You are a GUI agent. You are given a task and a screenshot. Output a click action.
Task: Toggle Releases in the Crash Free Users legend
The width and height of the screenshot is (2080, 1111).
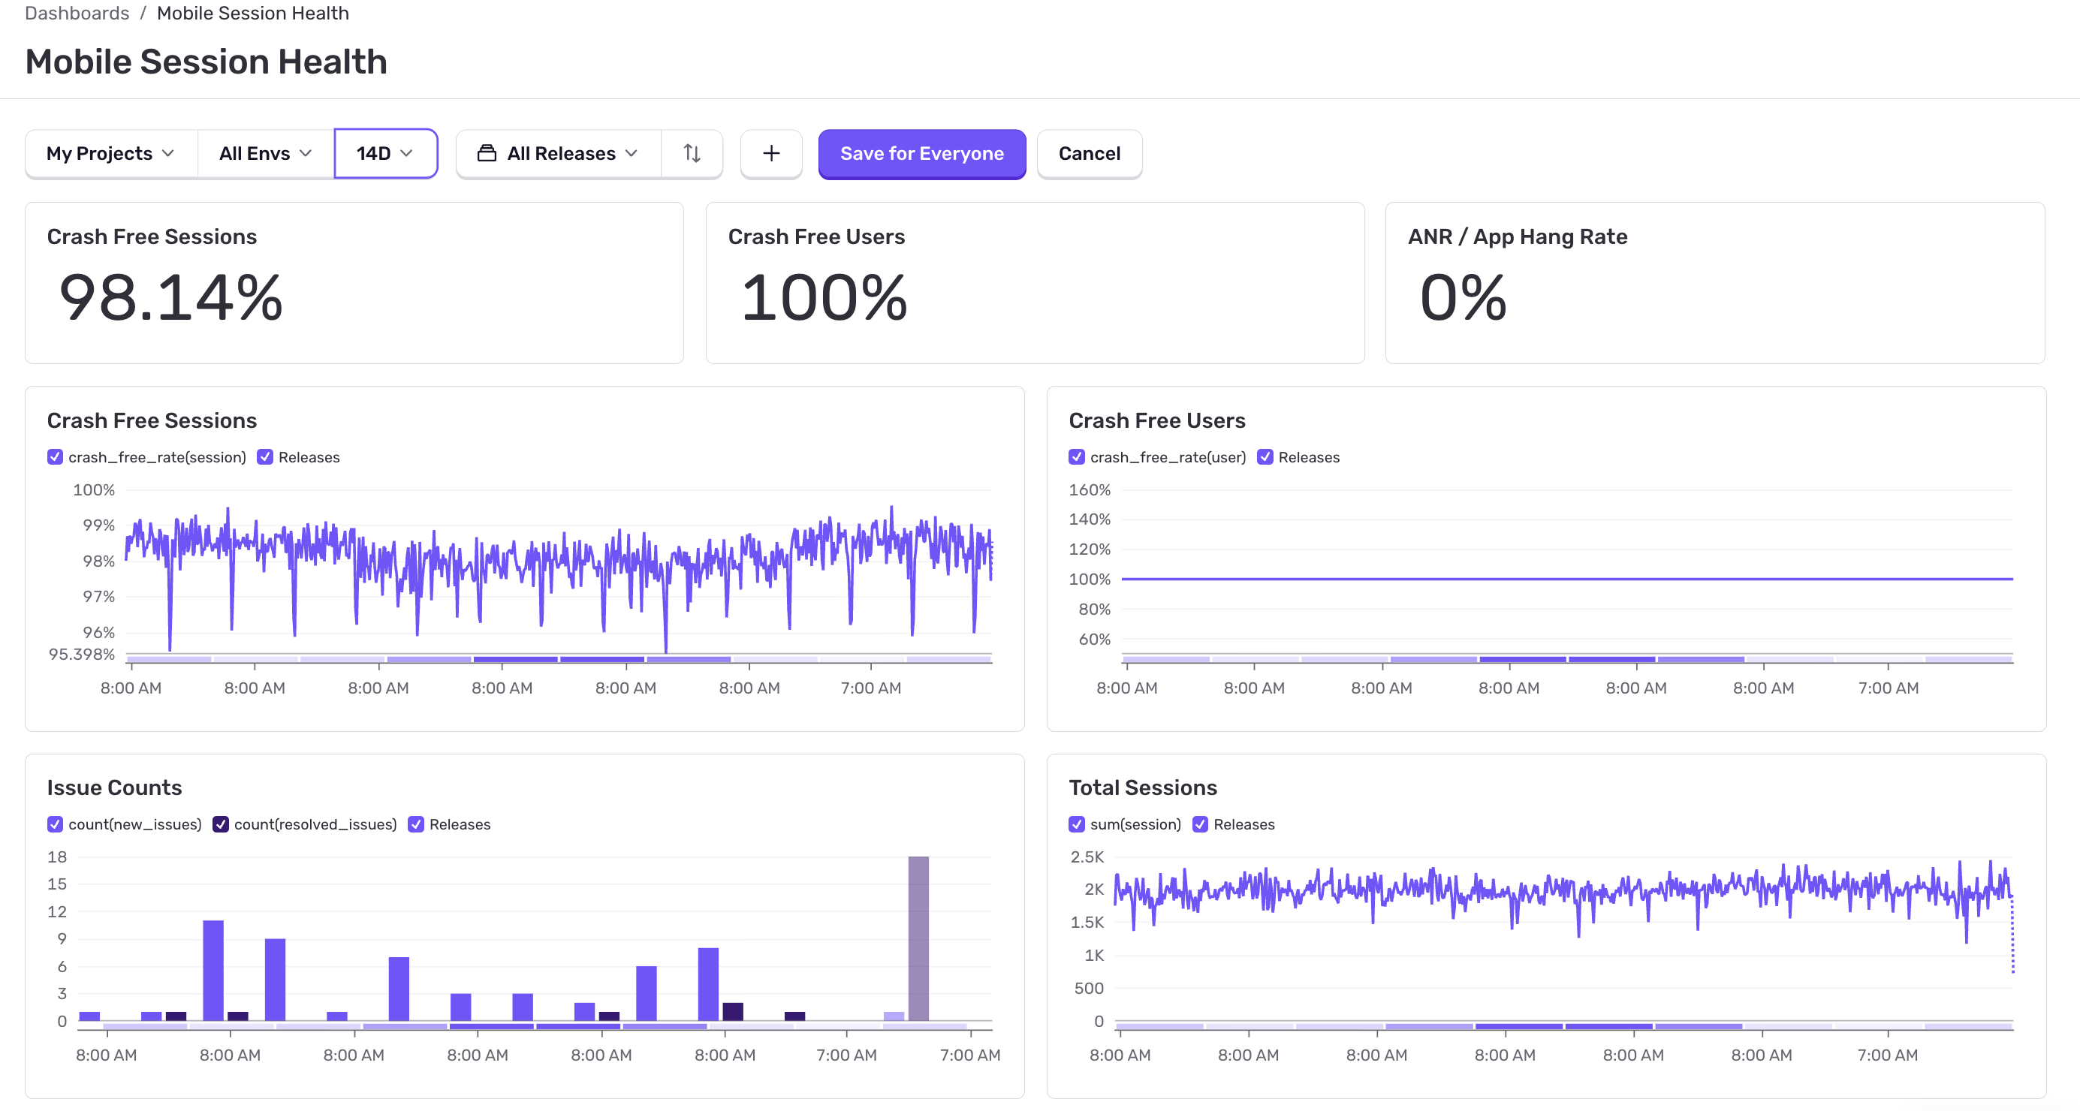[x=1265, y=457]
